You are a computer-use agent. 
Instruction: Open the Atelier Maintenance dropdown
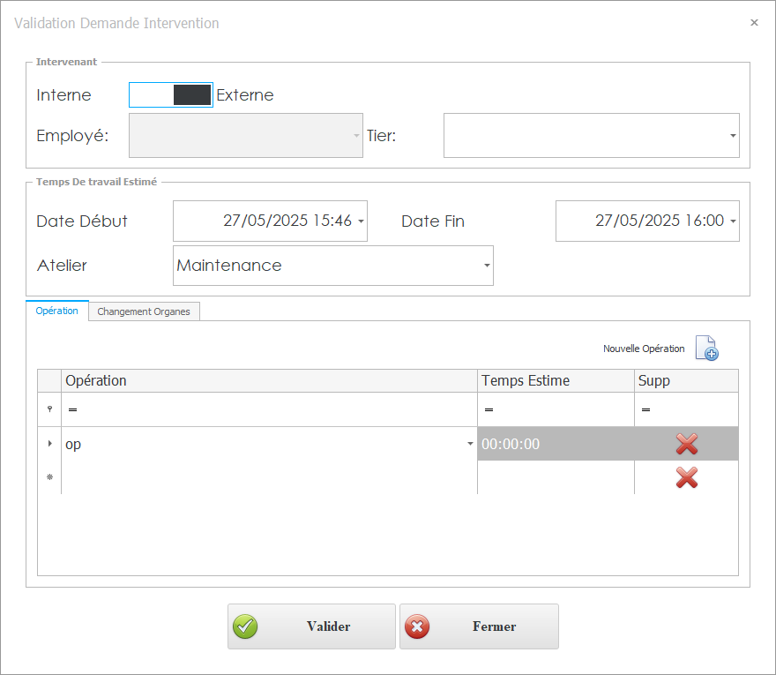click(x=487, y=266)
